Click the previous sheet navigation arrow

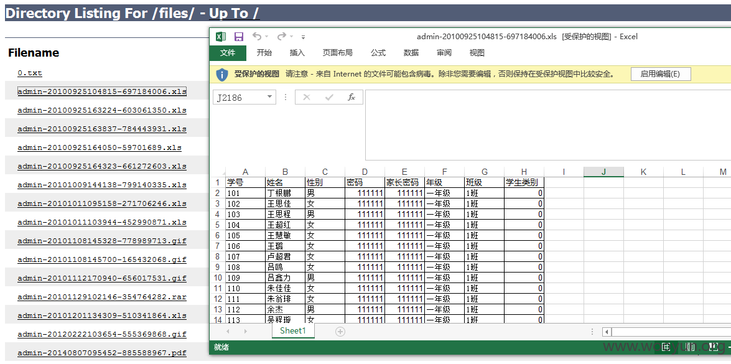tap(228, 332)
